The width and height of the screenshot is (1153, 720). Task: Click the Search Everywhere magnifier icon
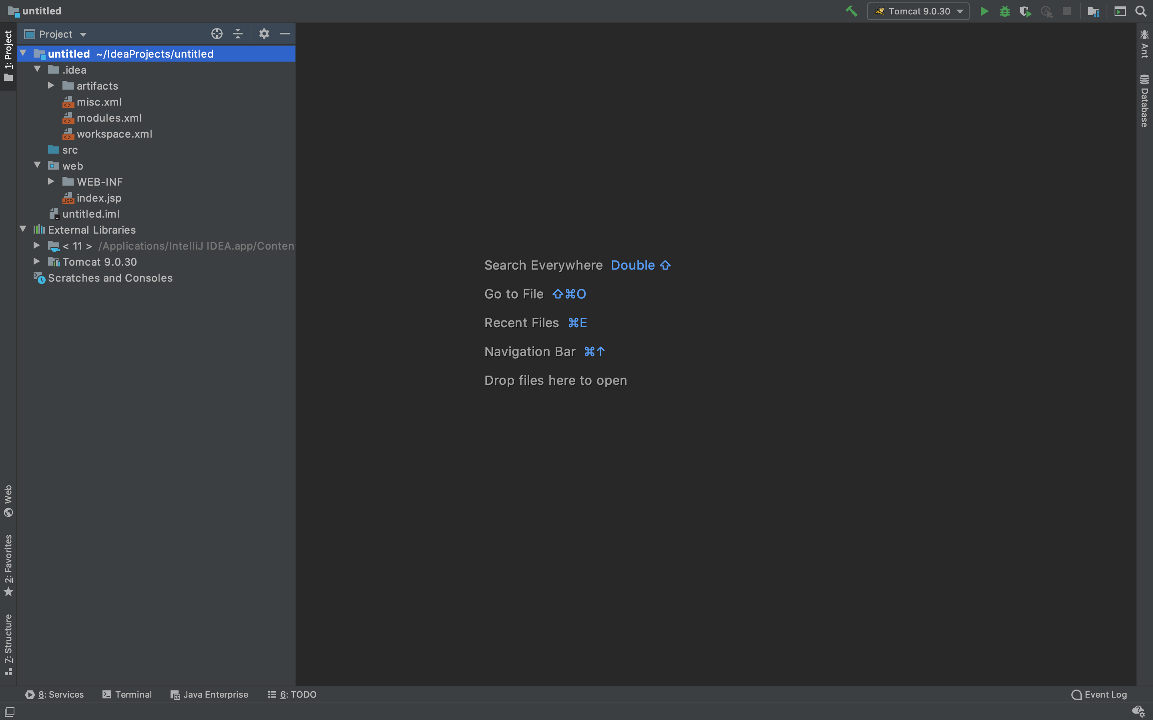click(1141, 12)
